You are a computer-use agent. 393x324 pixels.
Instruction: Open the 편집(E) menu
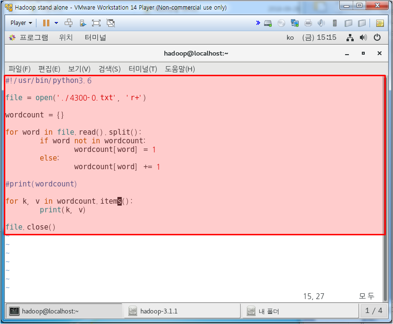point(49,69)
